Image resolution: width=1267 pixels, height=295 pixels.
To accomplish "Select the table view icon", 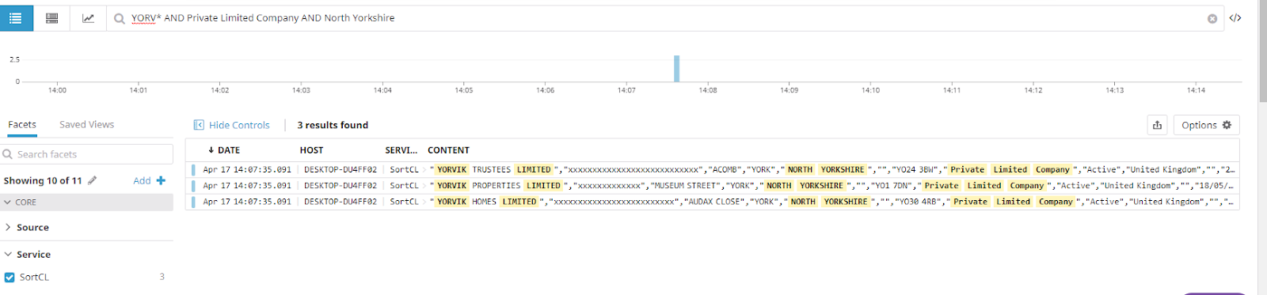I will click(x=52, y=18).
